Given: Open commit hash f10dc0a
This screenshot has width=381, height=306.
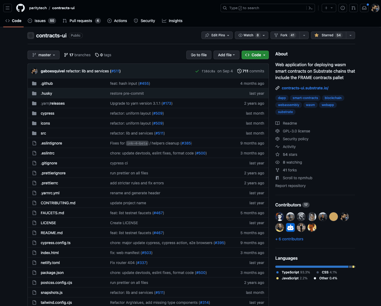Looking at the screenshot, I should (208, 71).
